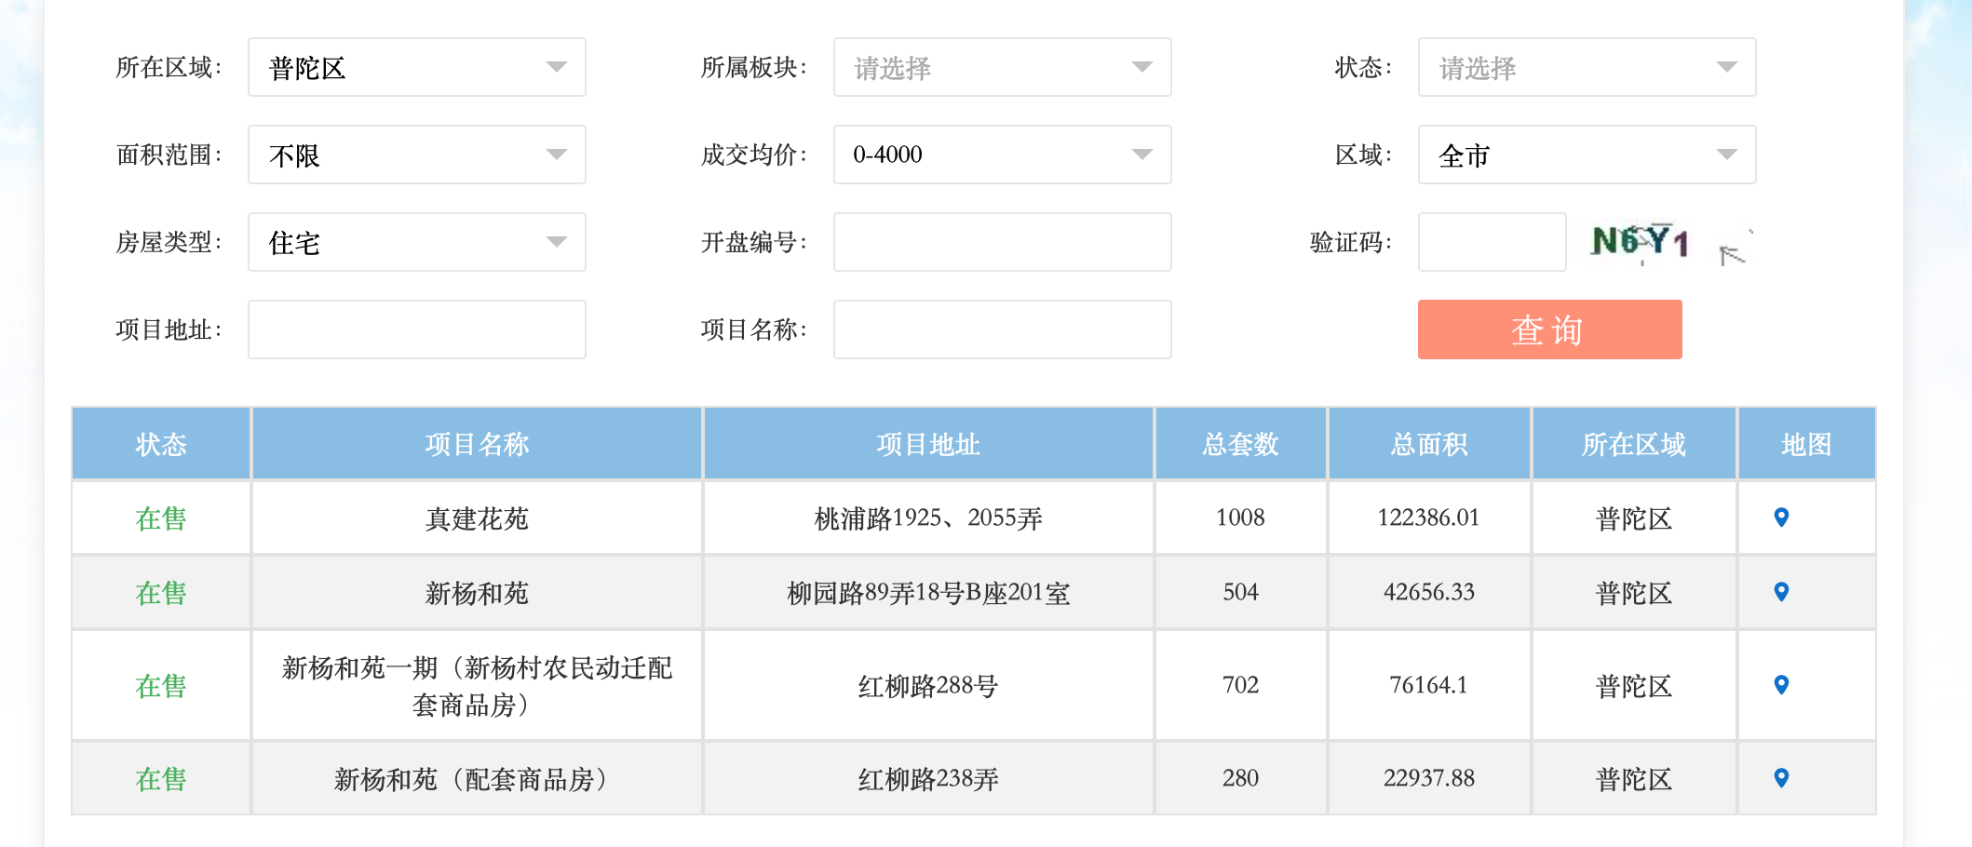1972x847 pixels.
Task: Click the 项目地址 input box
Action: click(416, 329)
